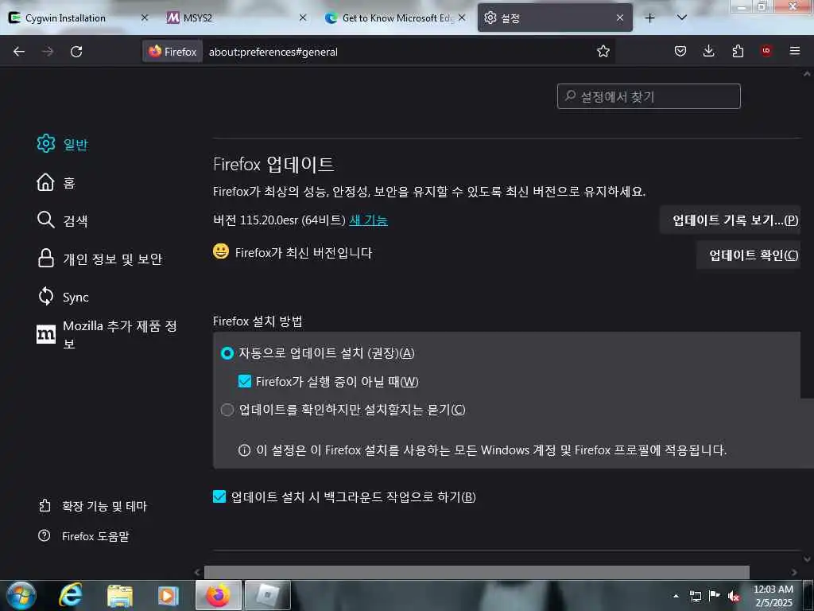Switch to Get to Know Microsoft Edge tab
The height and width of the screenshot is (611, 814).
tap(396, 18)
